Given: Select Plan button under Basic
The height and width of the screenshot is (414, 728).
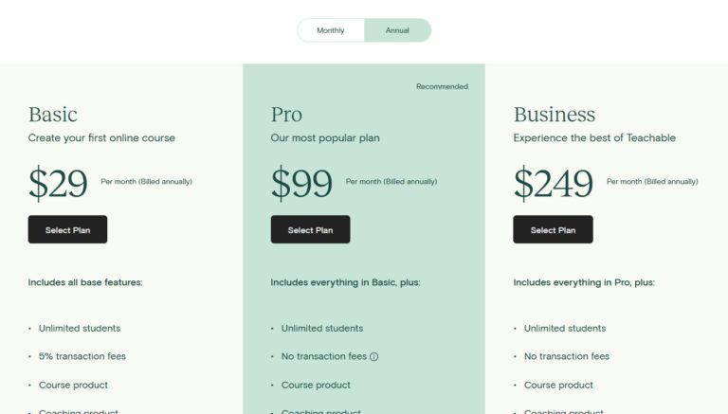Looking at the screenshot, I should 67,229.
